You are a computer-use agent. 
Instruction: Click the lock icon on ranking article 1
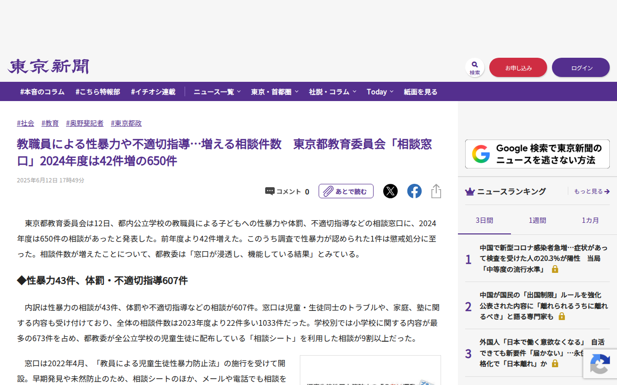coord(555,269)
